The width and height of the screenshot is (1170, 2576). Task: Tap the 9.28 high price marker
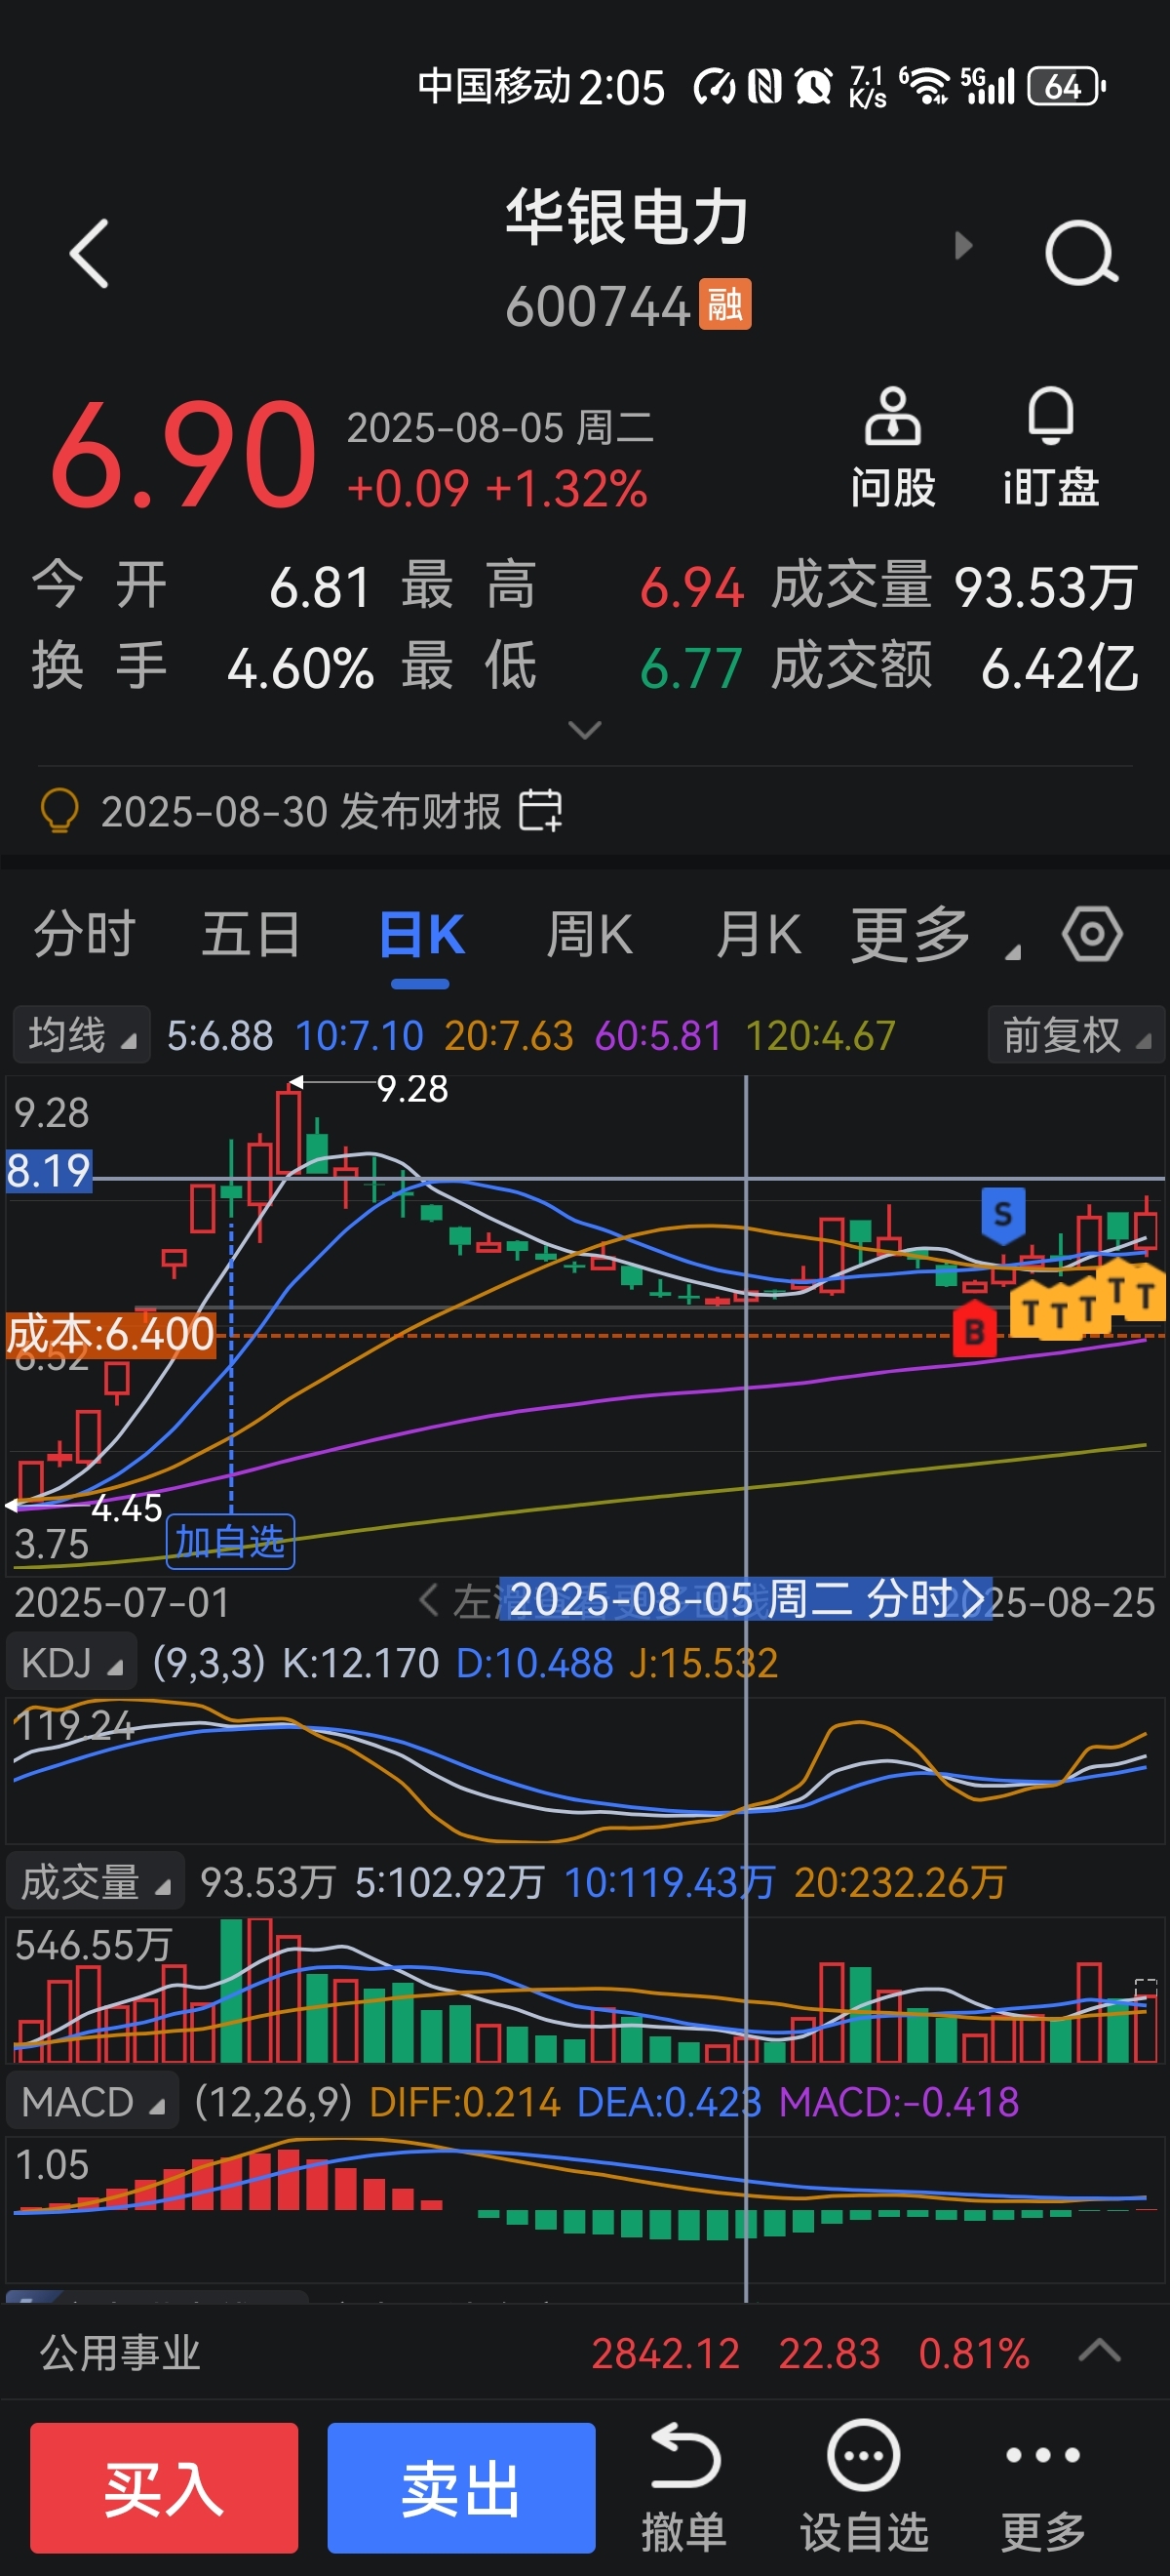coord(411,1088)
